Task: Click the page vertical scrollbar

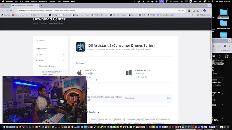Action: tap(211, 41)
